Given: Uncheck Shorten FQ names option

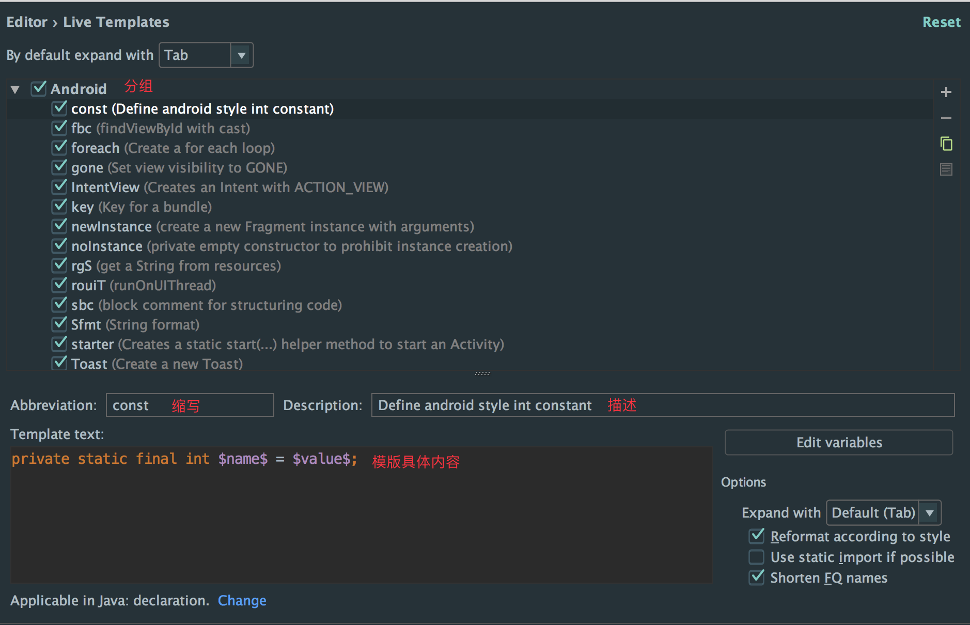Looking at the screenshot, I should click(x=757, y=577).
